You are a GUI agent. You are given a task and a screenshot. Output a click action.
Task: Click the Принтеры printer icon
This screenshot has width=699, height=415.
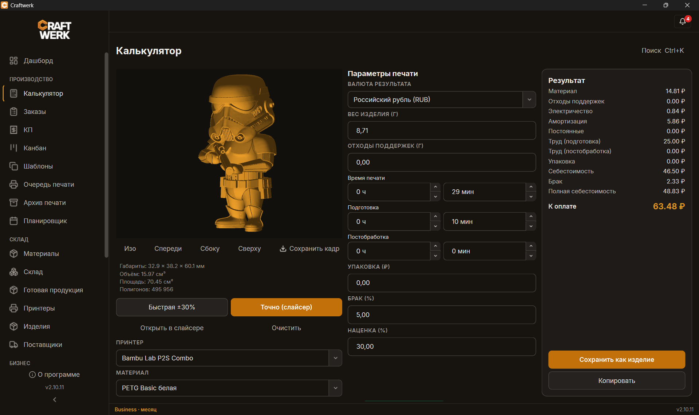click(x=13, y=308)
